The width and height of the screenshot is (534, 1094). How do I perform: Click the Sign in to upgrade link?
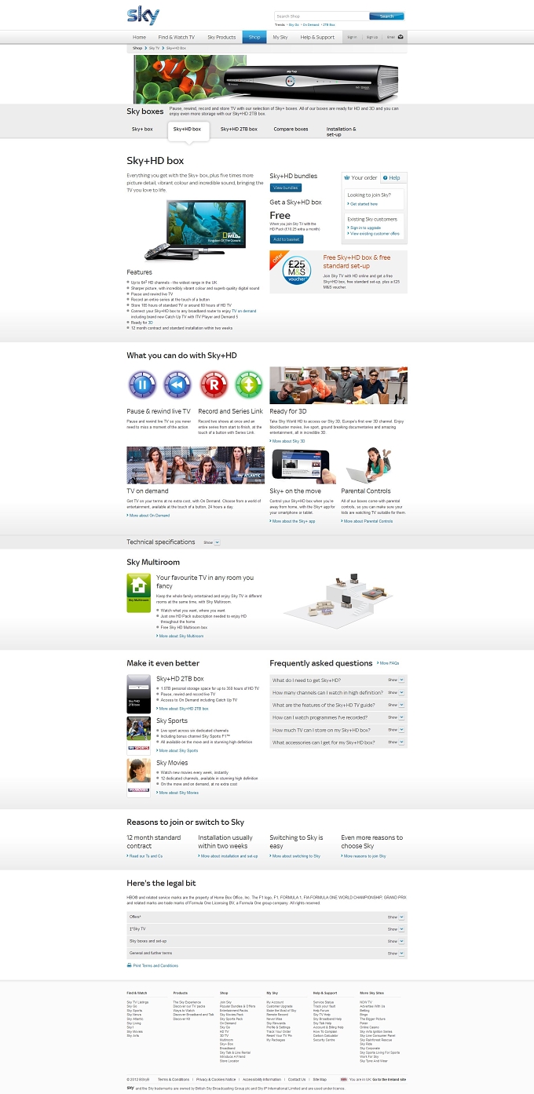(365, 228)
